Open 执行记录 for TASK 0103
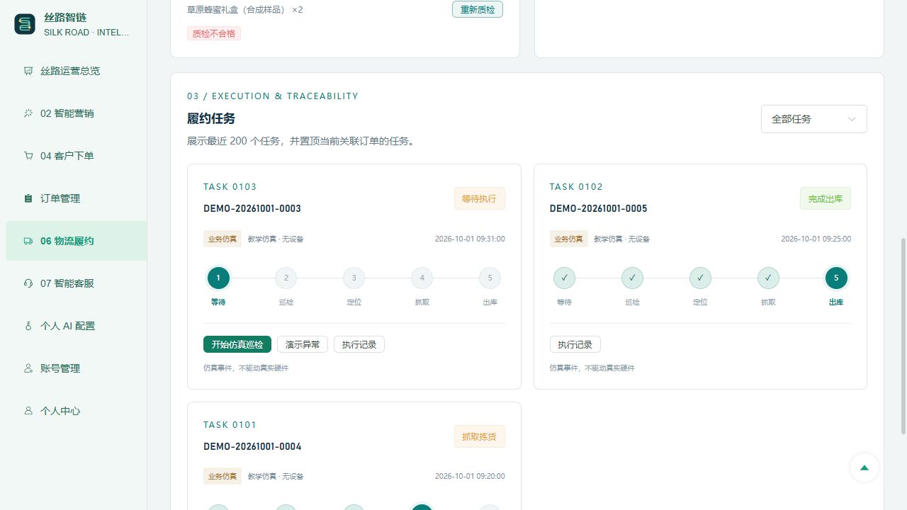907x510 pixels. click(359, 344)
